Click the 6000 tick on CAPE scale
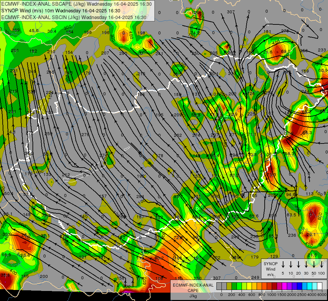The width and height of the screenshot is (328, 301). [322, 295]
